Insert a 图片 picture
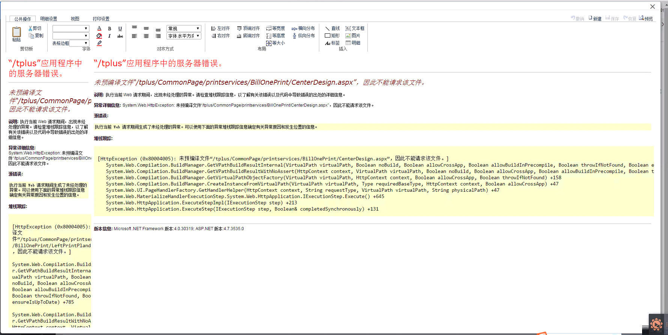The image size is (668, 335). pos(353,36)
